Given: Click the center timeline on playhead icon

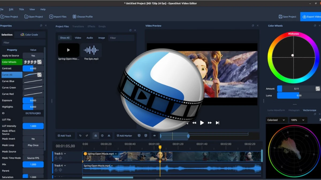Looking at the screenshot, I should click(x=154, y=136).
